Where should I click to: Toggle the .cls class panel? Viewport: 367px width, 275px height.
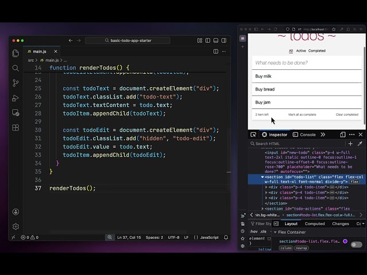[x=263, y=231]
